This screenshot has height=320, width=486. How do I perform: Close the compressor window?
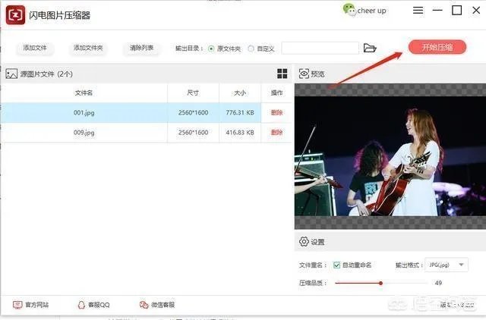(476, 10)
